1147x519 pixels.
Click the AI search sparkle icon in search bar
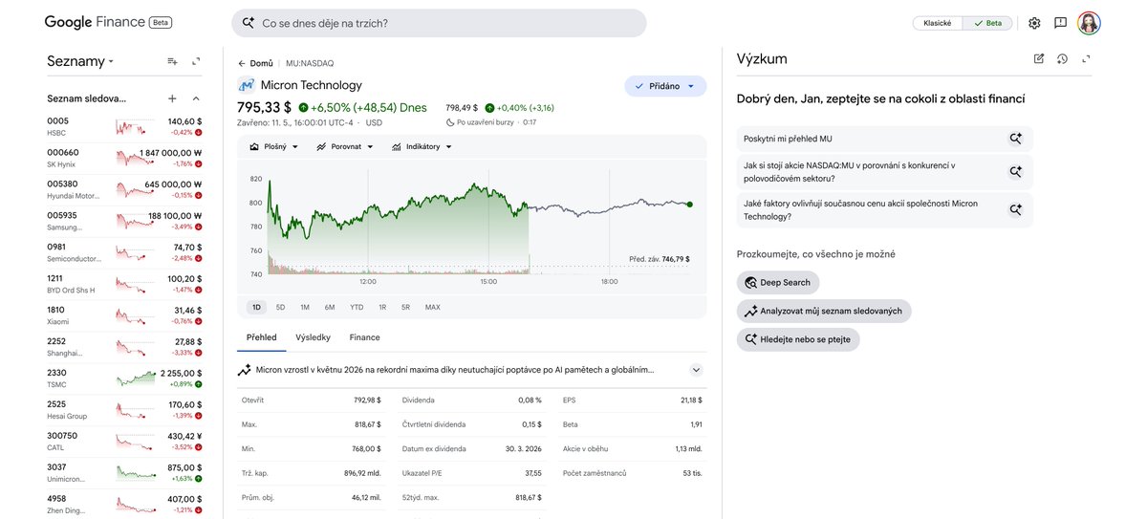(249, 23)
